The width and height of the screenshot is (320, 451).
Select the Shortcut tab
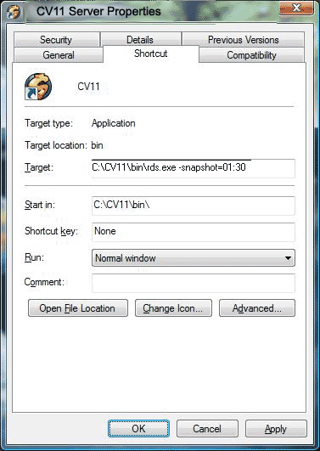[151, 54]
